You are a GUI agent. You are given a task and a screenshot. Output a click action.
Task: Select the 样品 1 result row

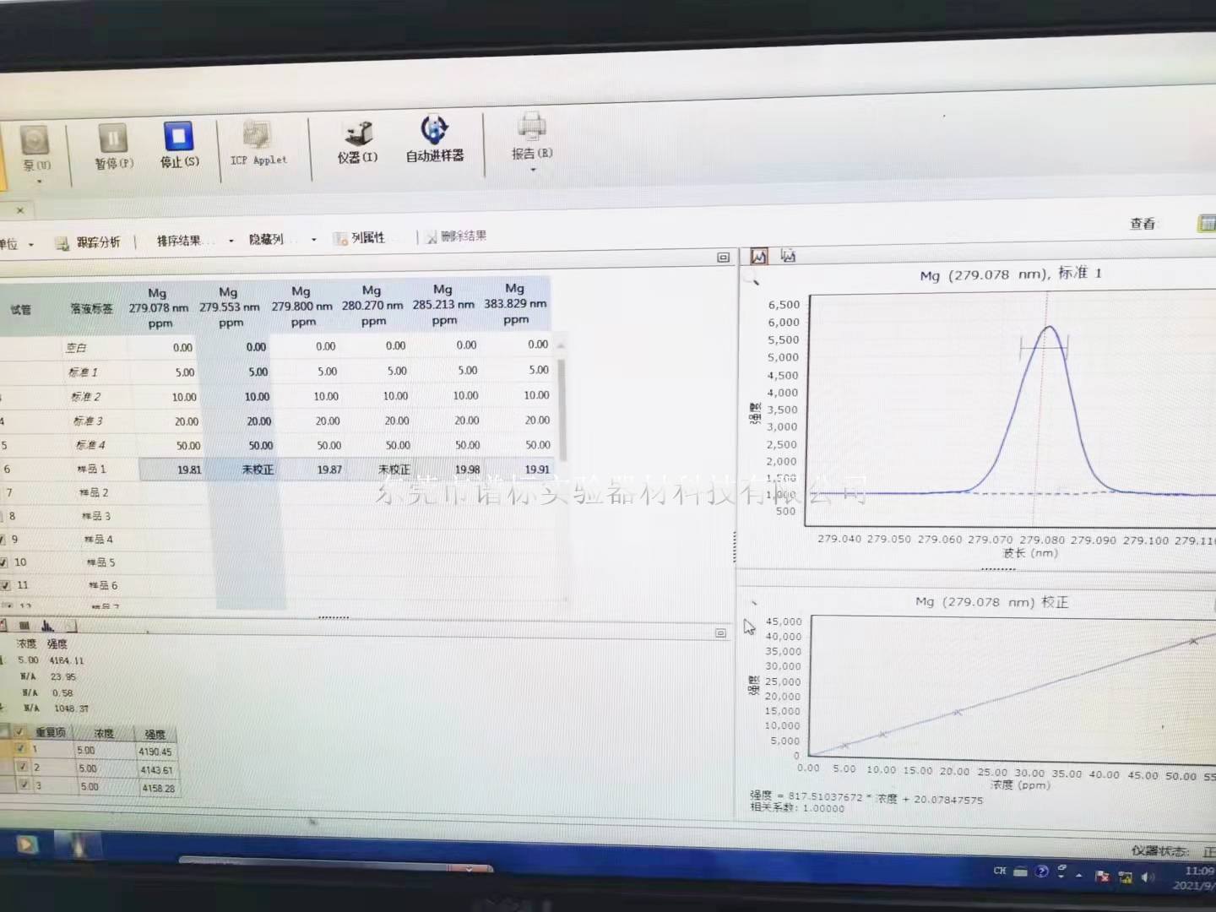coord(91,469)
